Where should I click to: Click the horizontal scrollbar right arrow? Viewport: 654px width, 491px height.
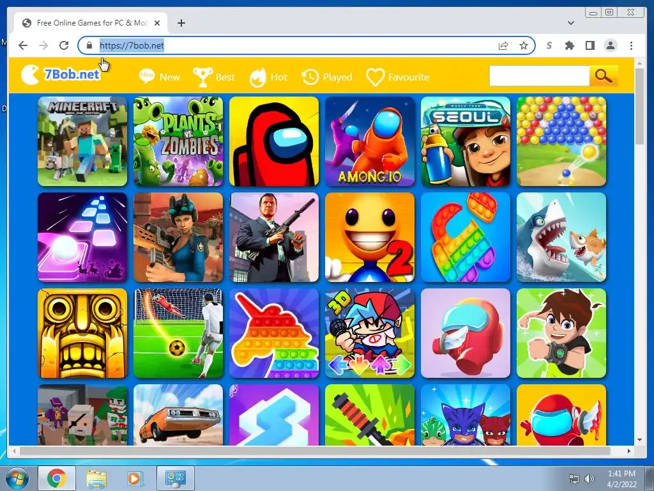tap(629, 451)
